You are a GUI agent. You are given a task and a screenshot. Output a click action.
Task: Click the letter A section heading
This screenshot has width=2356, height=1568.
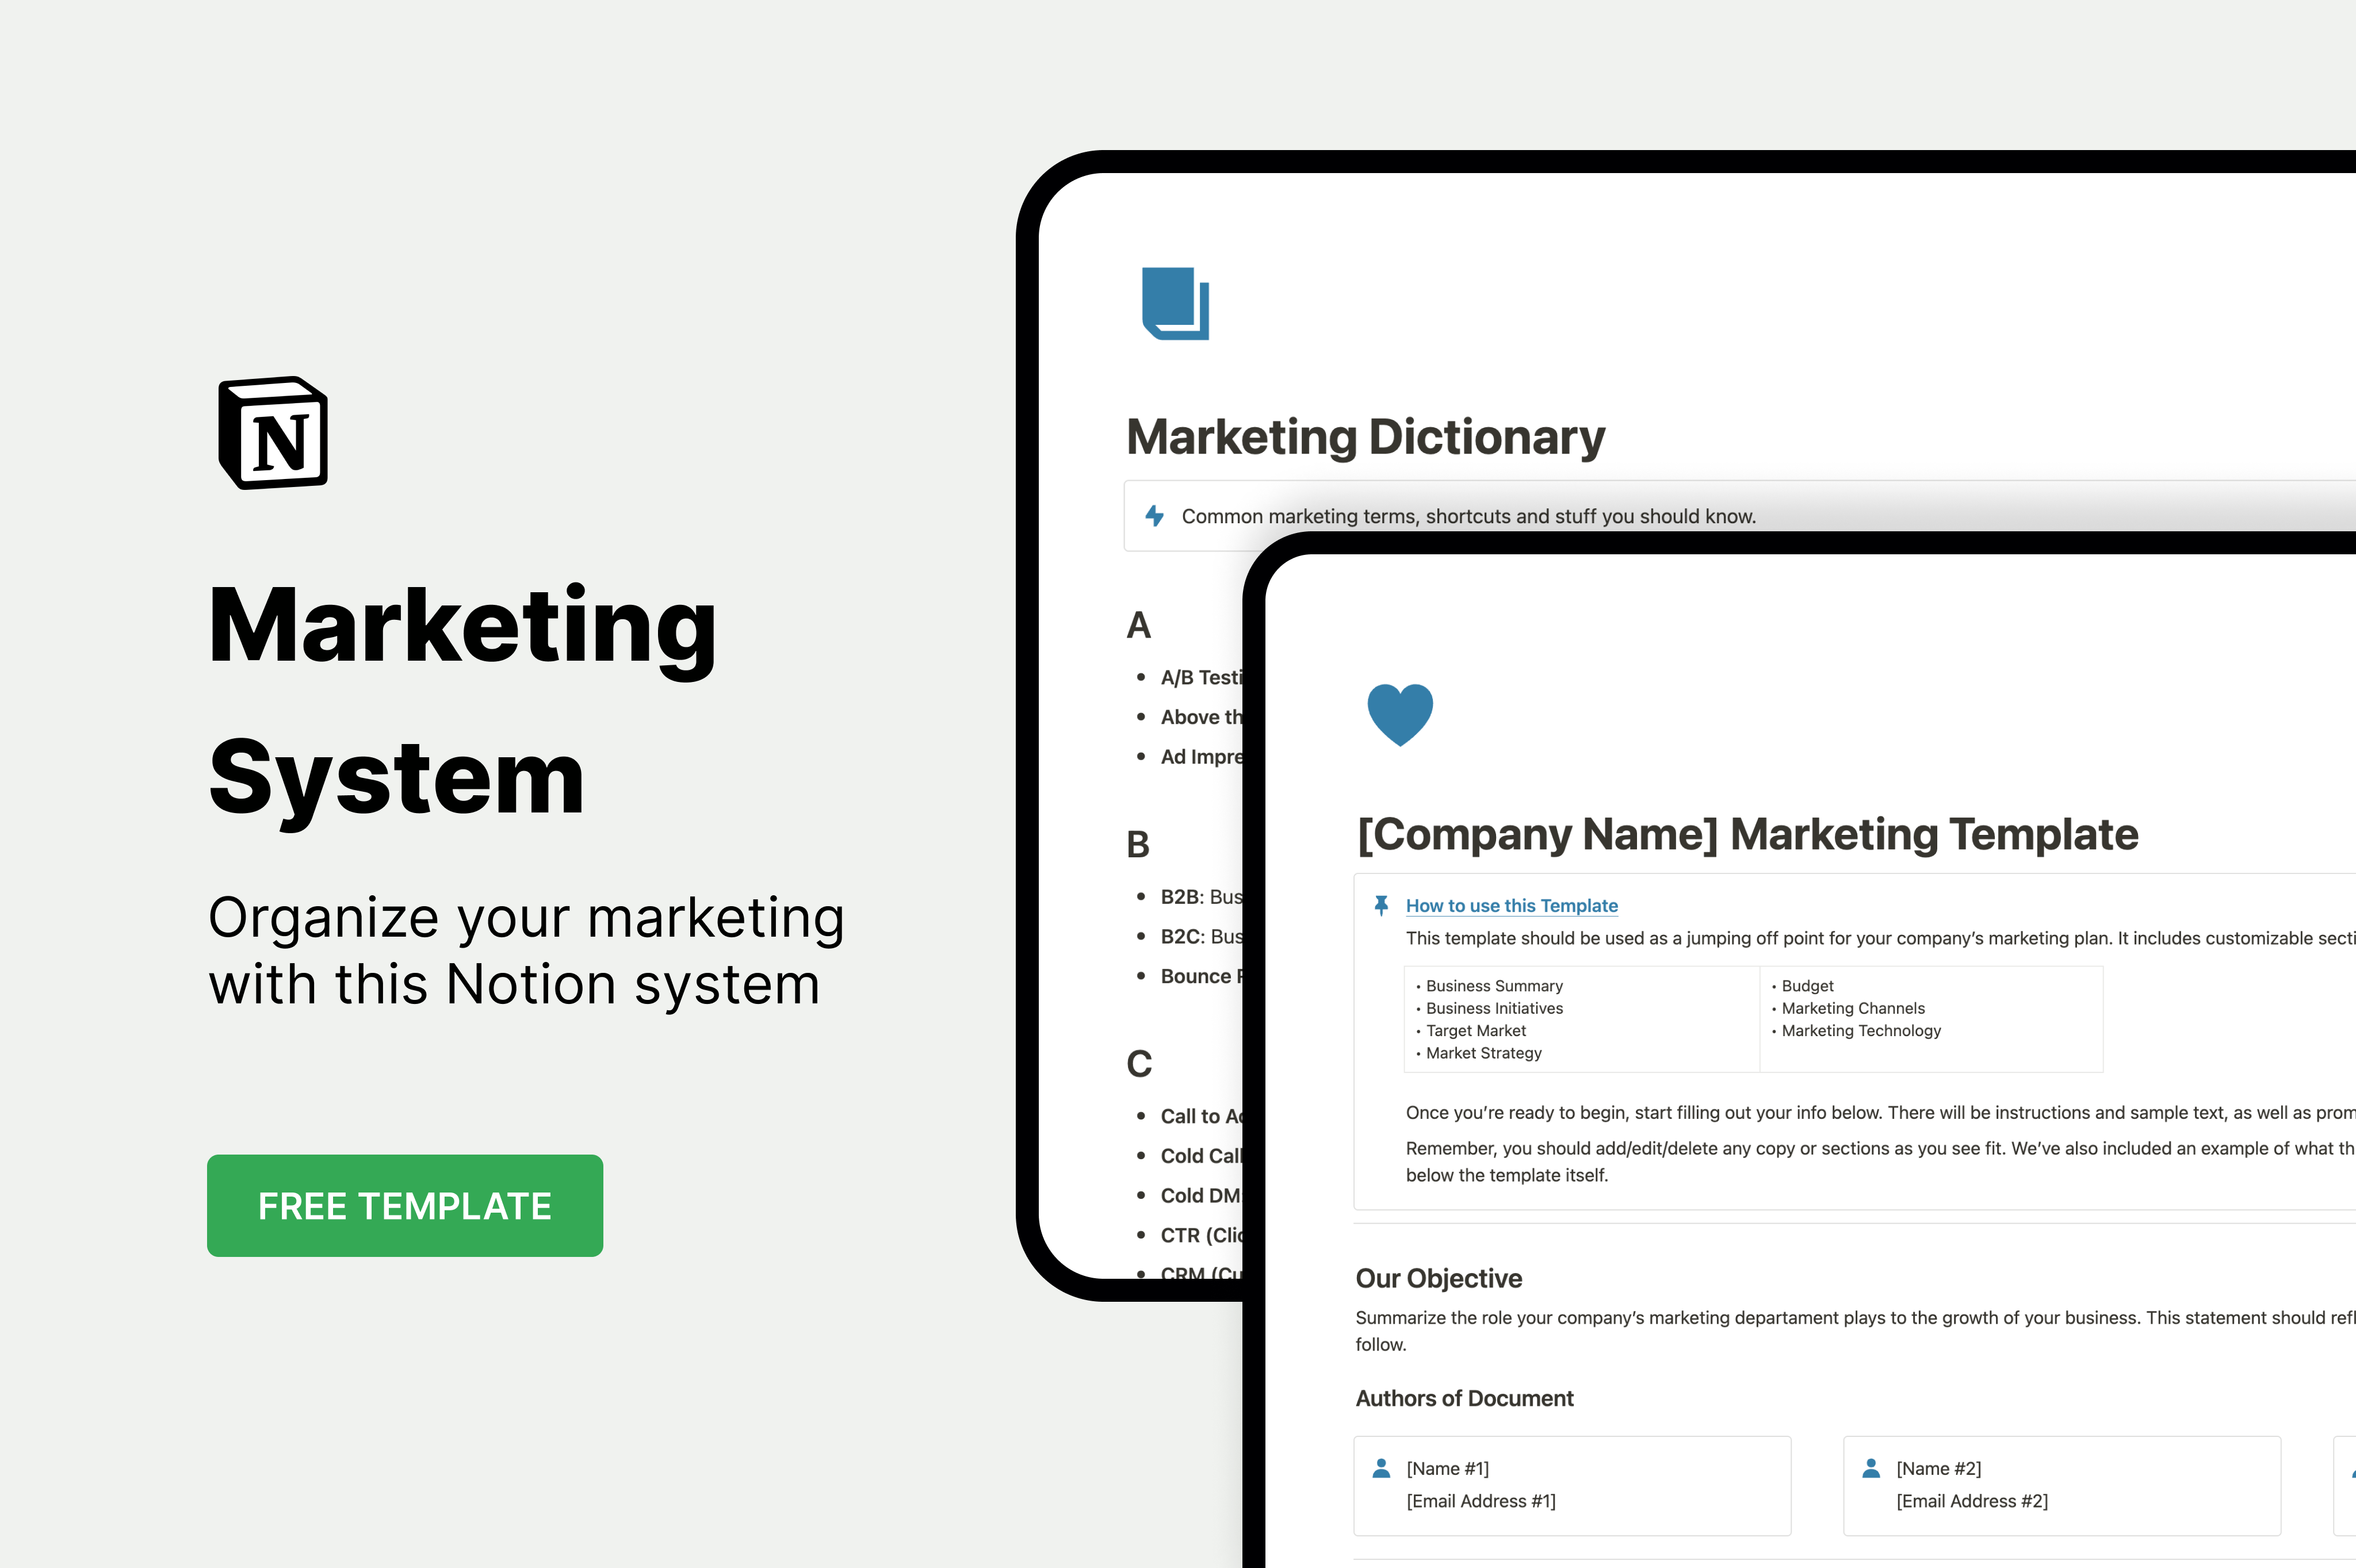click(1138, 625)
